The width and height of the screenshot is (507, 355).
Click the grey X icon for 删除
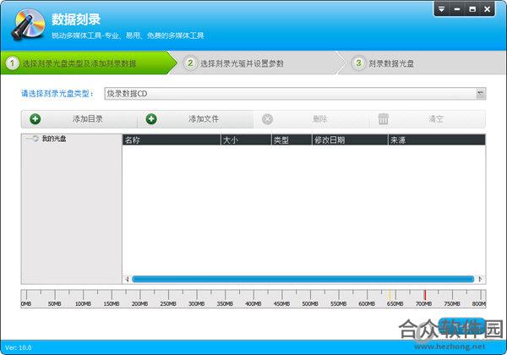[x=267, y=119]
